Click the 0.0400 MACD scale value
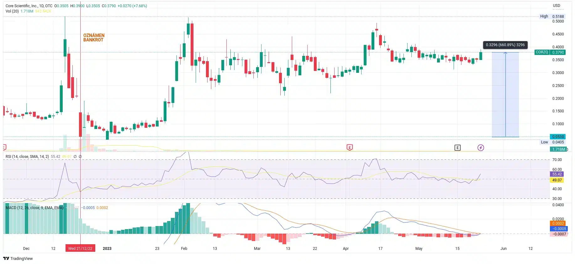Image resolution: width=575 pixels, height=264 pixels. point(558,205)
